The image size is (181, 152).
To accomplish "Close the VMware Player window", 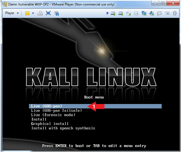I will (x=173, y=3).
